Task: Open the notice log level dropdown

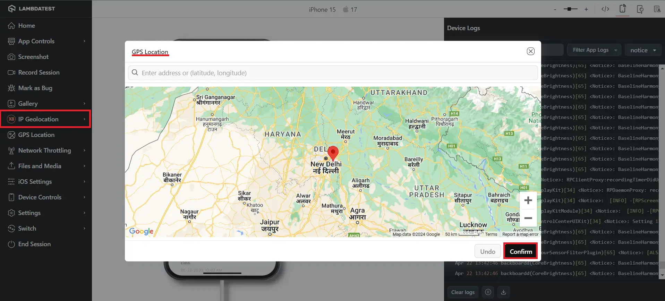Action: pos(643,50)
